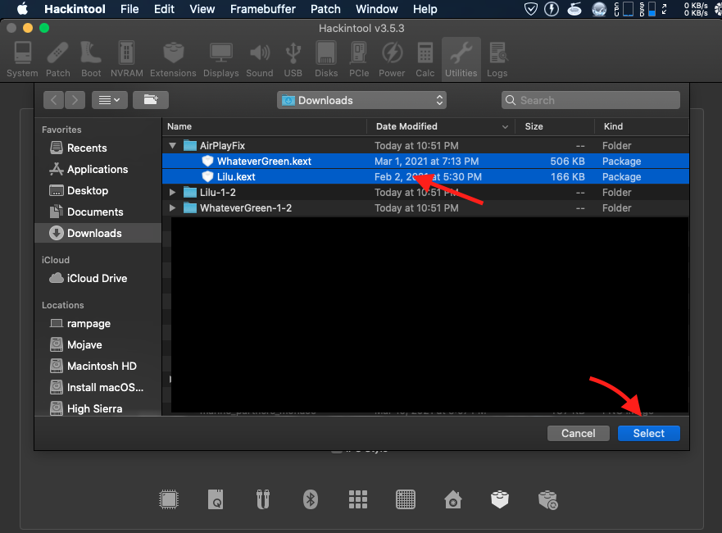Collapse the AirPlayFix folder
This screenshot has height=533, width=722.
(172, 146)
